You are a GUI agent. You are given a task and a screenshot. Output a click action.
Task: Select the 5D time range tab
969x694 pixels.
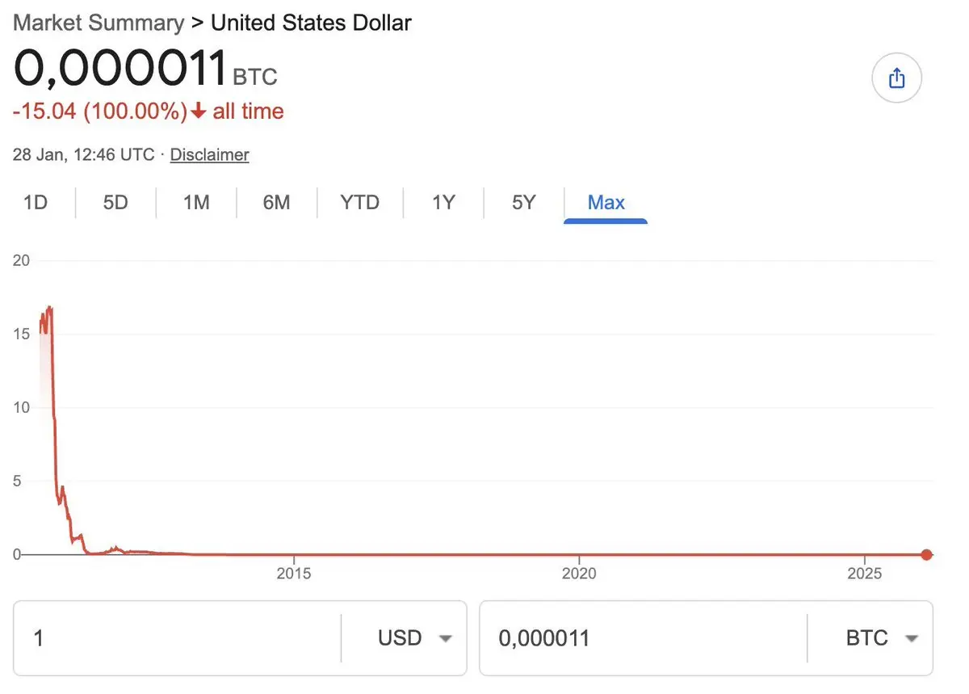[115, 202]
